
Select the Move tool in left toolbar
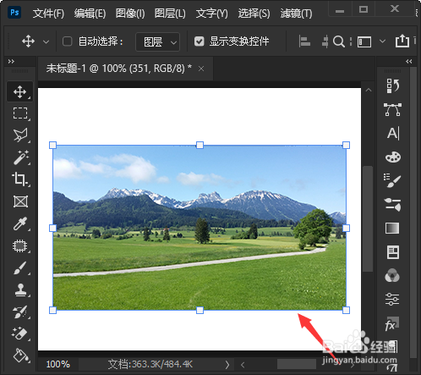[19, 91]
